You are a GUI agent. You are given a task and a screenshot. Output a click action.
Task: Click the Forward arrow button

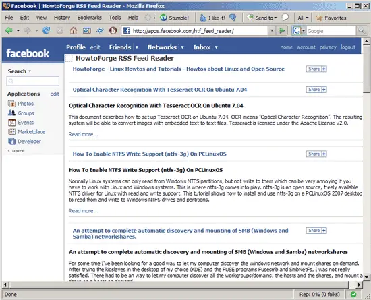[27, 30]
